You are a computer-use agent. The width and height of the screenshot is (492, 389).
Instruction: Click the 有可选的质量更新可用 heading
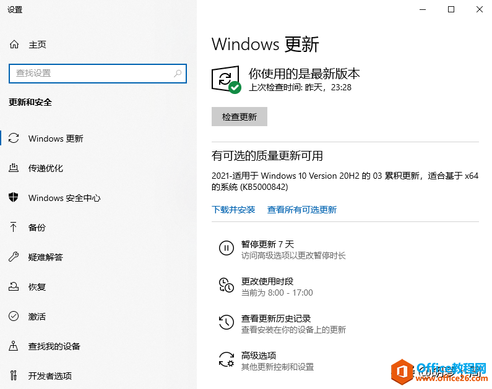pos(267,155)
